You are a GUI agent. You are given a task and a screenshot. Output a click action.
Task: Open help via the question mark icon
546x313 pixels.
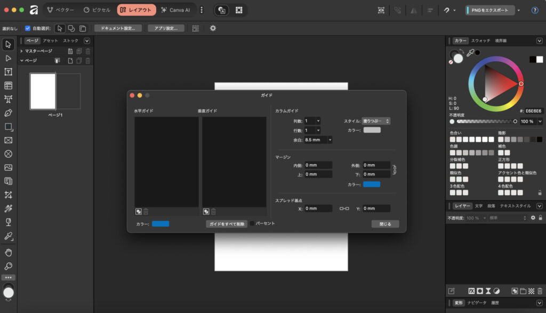(535, 10)
